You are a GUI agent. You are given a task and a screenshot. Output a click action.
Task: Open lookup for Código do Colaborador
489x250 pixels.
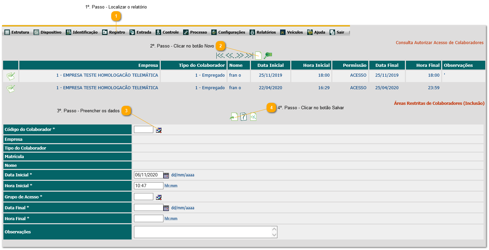(x=159, y=130)
